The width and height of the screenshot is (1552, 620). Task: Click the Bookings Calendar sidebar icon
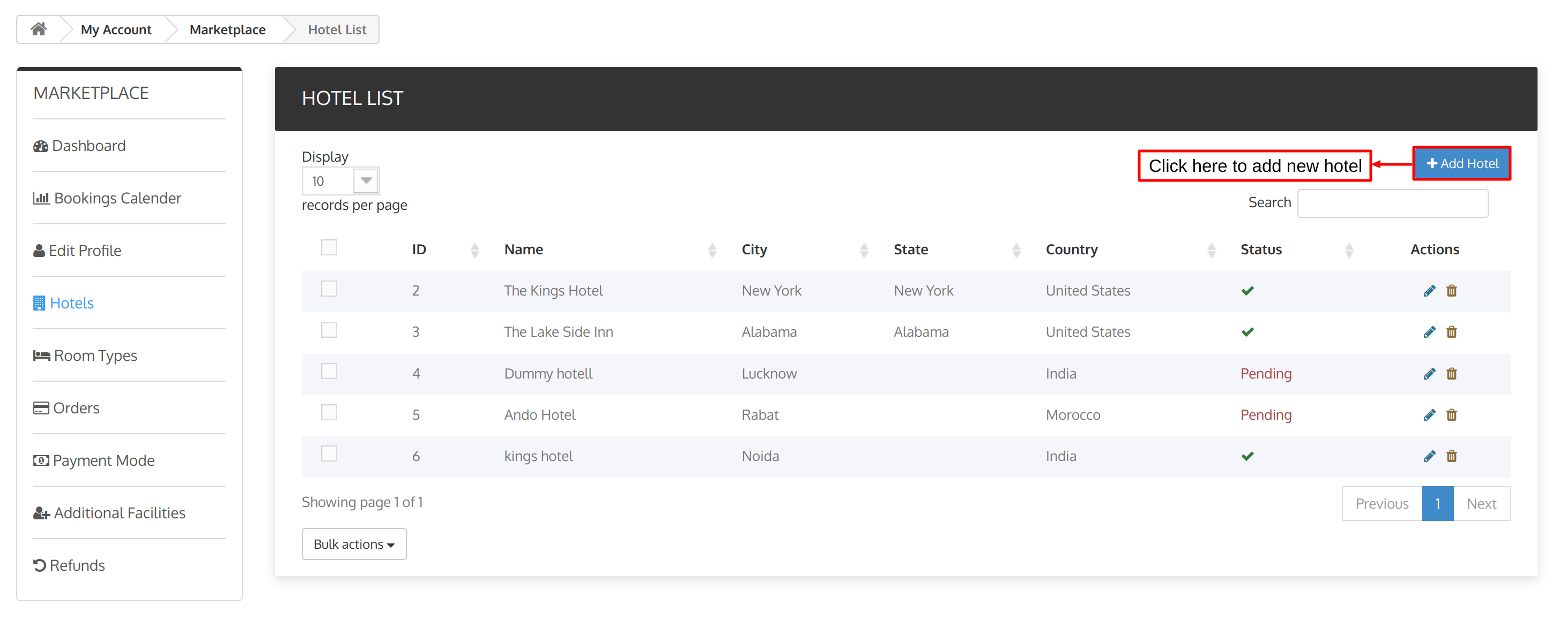[40, 198]
